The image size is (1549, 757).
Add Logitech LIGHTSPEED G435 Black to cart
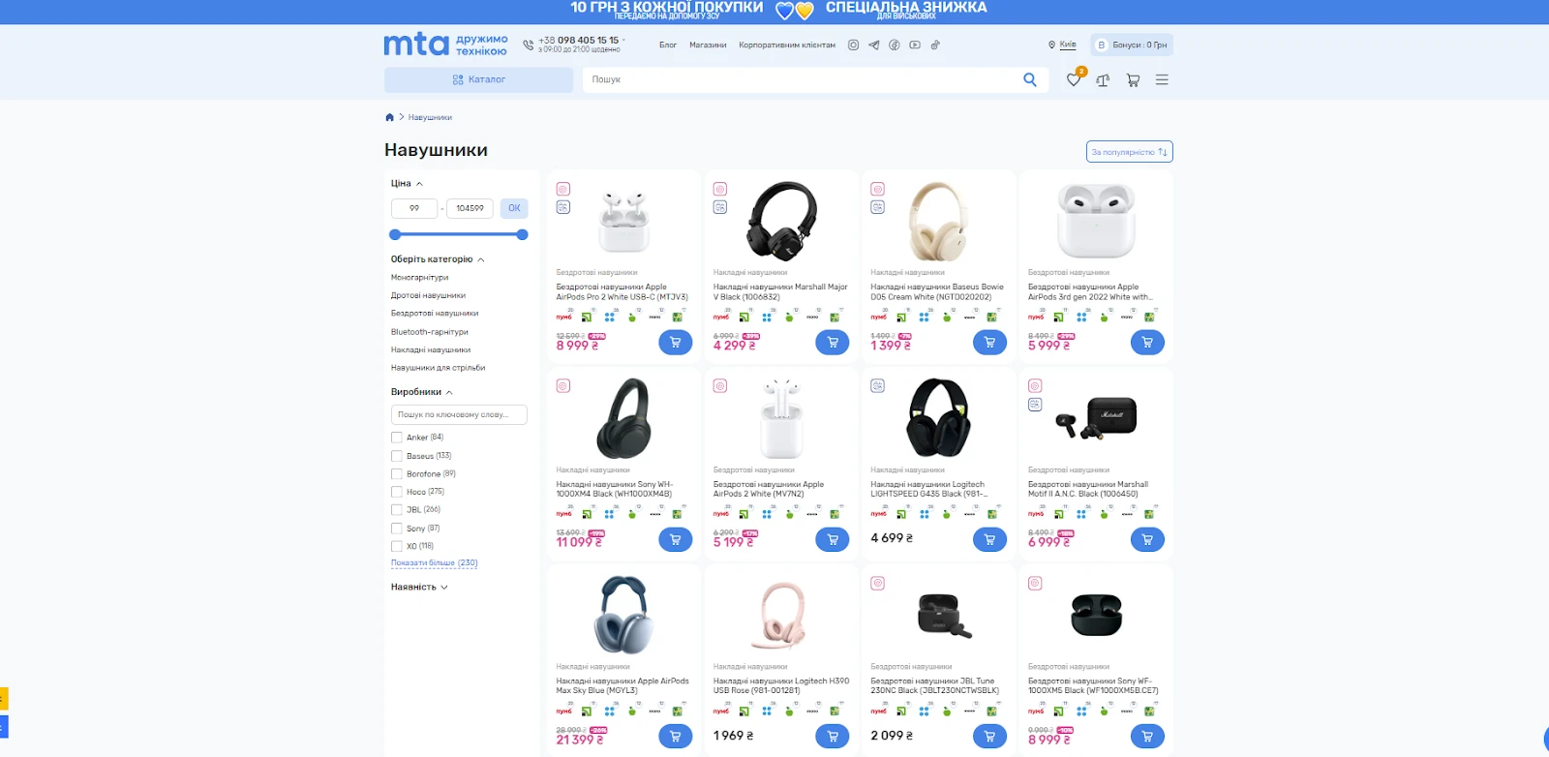point(989,539)
